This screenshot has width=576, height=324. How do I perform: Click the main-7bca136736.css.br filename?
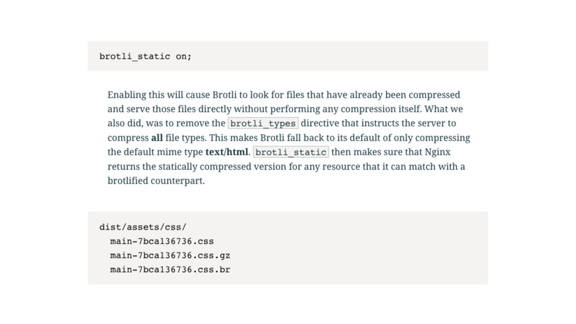(170, 269)
